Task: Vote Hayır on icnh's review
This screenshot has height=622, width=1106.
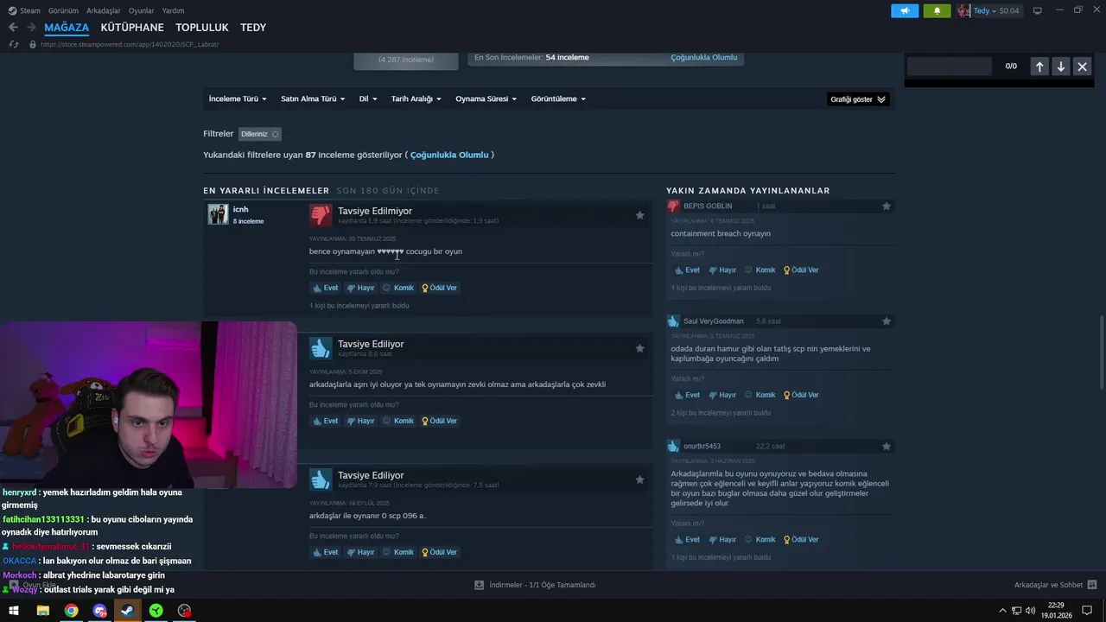Action: click(x=360, y=288)
